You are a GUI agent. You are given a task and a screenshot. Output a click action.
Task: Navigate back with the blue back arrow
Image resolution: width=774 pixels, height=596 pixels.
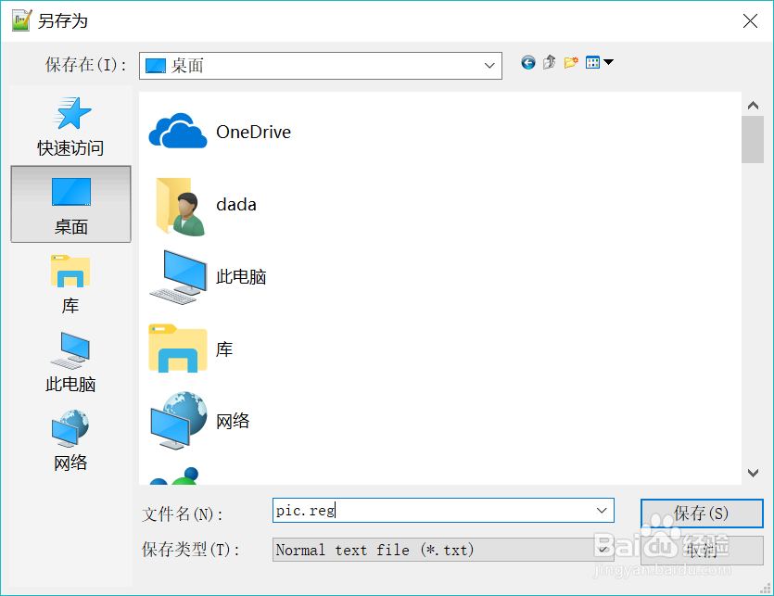pos(527,62)
